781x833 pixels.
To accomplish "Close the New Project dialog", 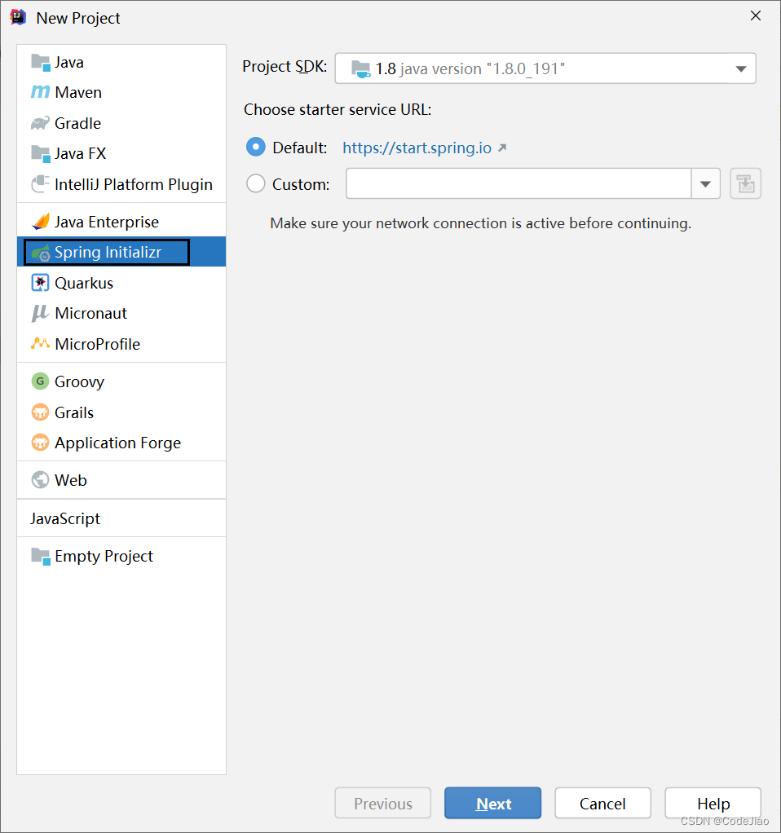I will pos(756,16).
